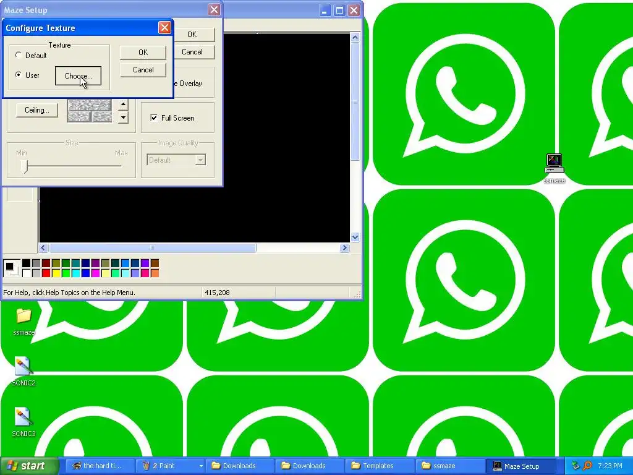Click Paint's horizontal scrollbar left arrow
The image size is (633, 475).
(44, 247)
